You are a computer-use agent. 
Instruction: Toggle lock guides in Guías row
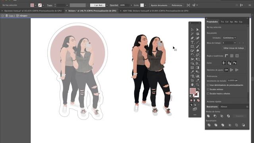[229, 63]
